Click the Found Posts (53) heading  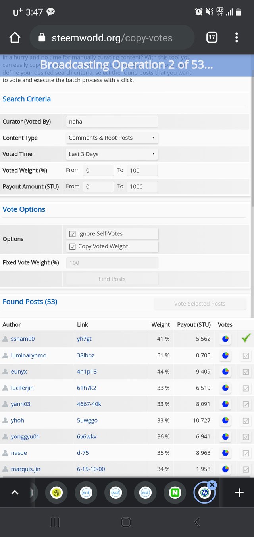tap(30, 302)
